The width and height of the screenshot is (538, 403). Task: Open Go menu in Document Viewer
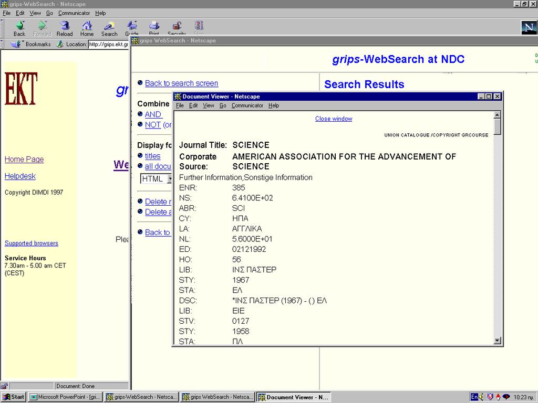pos(223,105)
